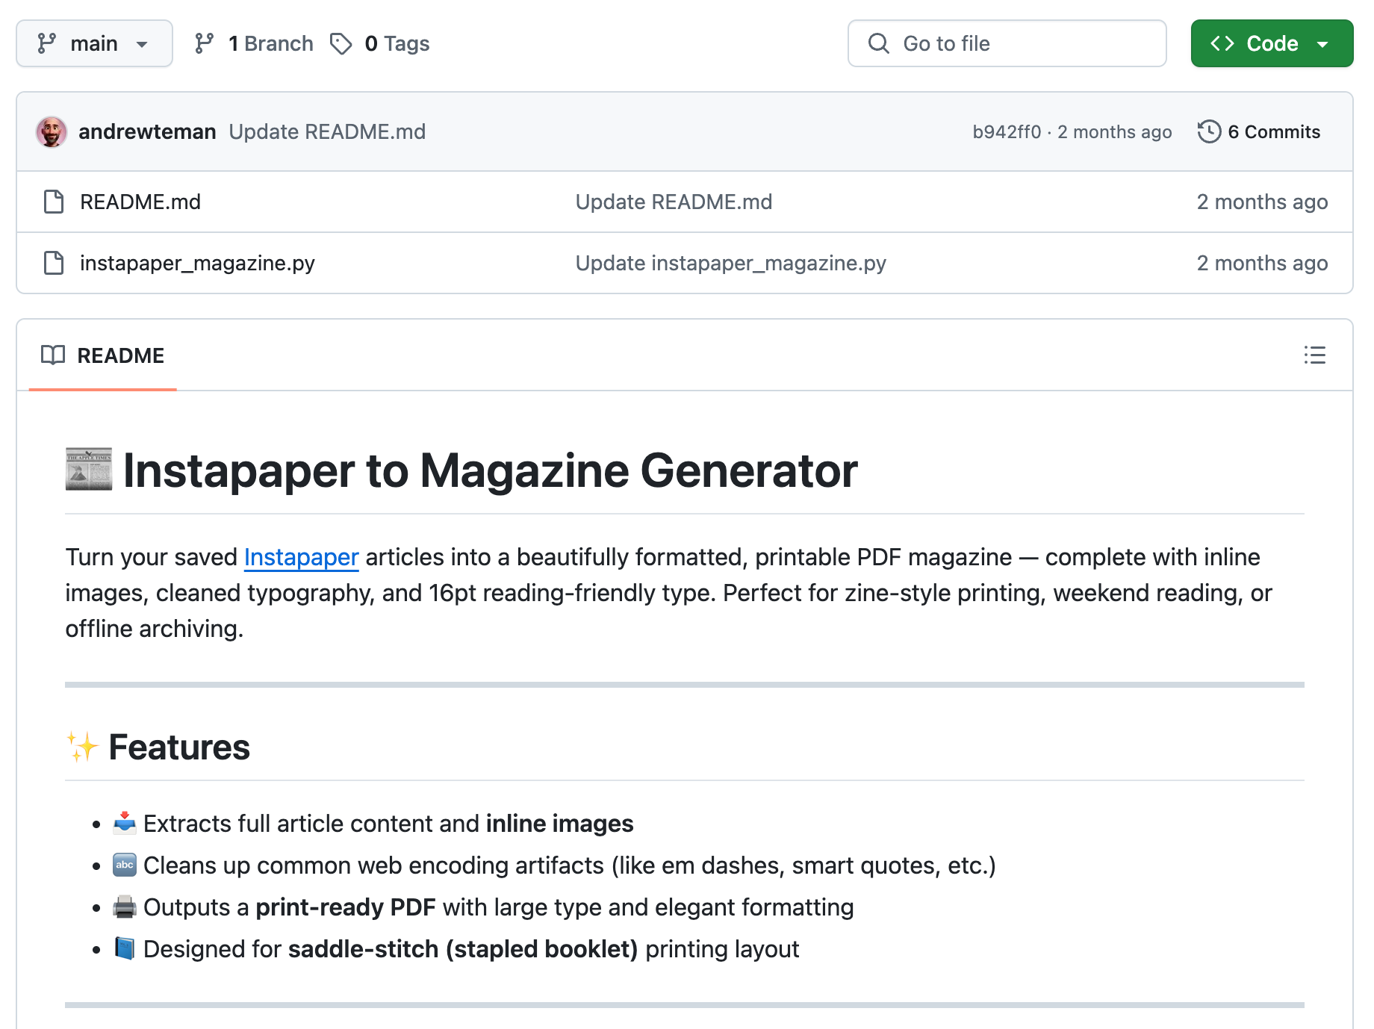Click the blue book emoji in fourth bullet

pos(125,948)
